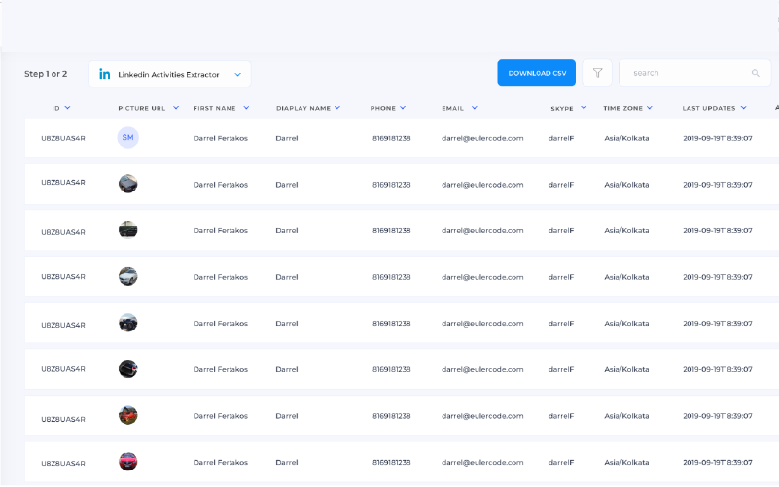Viewport: 779px width, 487px height.
Task: Sort by the ID column arrow
Action: [x=67, y=108]
